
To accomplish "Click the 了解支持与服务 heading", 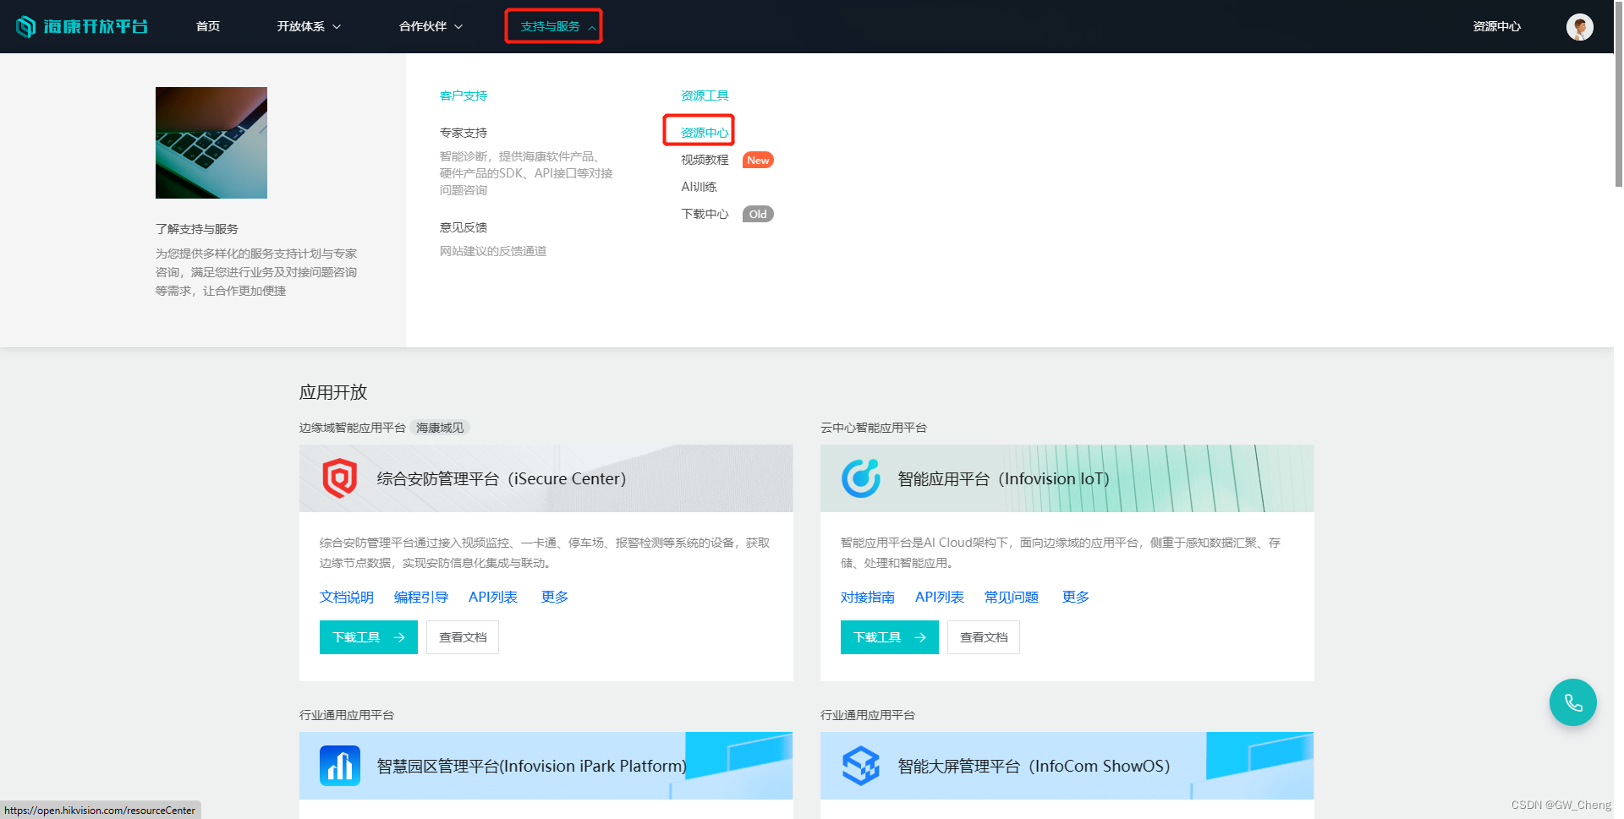I will coord(197,229).
